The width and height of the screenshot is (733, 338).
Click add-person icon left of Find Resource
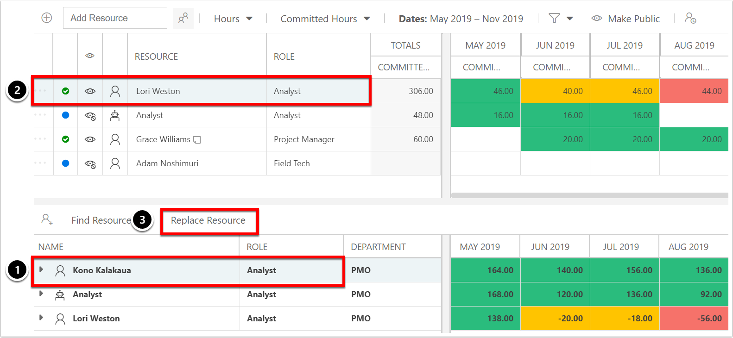(x=47, y=219)
